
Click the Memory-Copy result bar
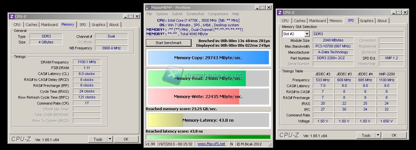[x=208, y=58]
